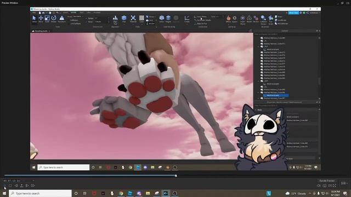Choose the Select tool in Roblox Studio
Screen dimensions: 351x197
(34, 19)
